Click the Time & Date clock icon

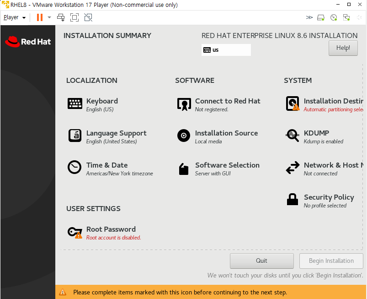74,167
